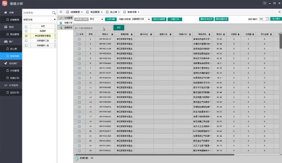Sort by the 搜索计划 column arrows
Image resolution: width=282 pixels, height=163 pixels.
click(171, 34)
